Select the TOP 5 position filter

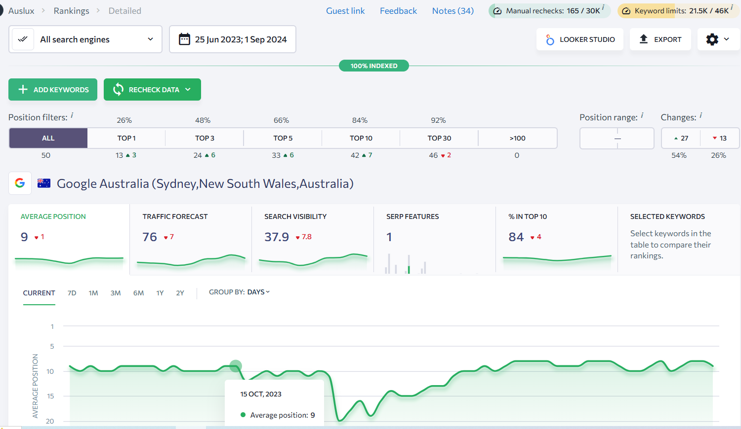point(283,138)
